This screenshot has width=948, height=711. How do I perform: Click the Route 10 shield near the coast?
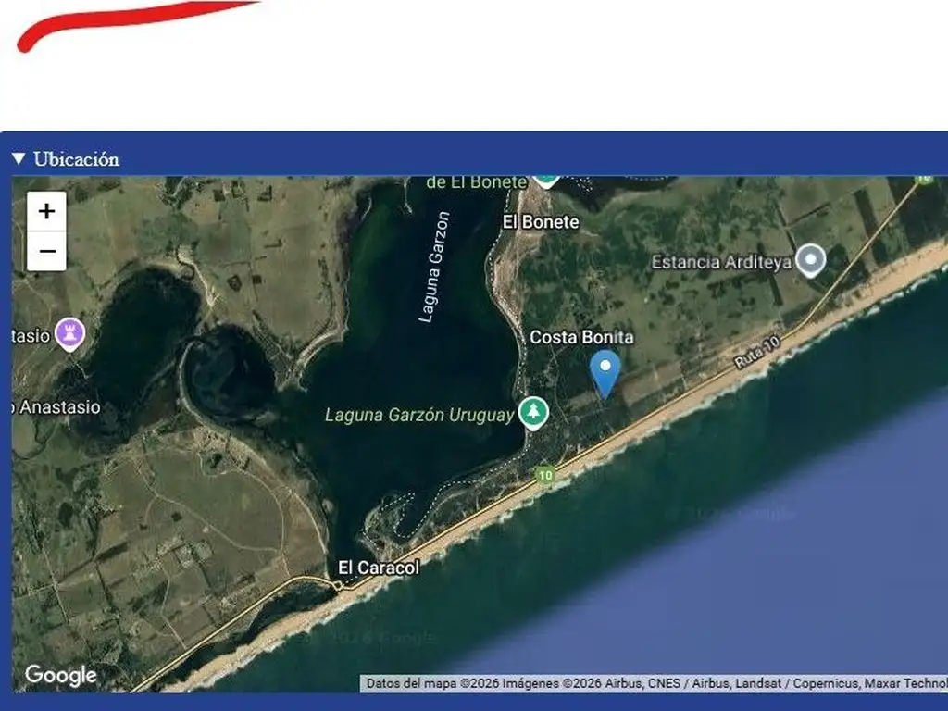click(545, 476)
